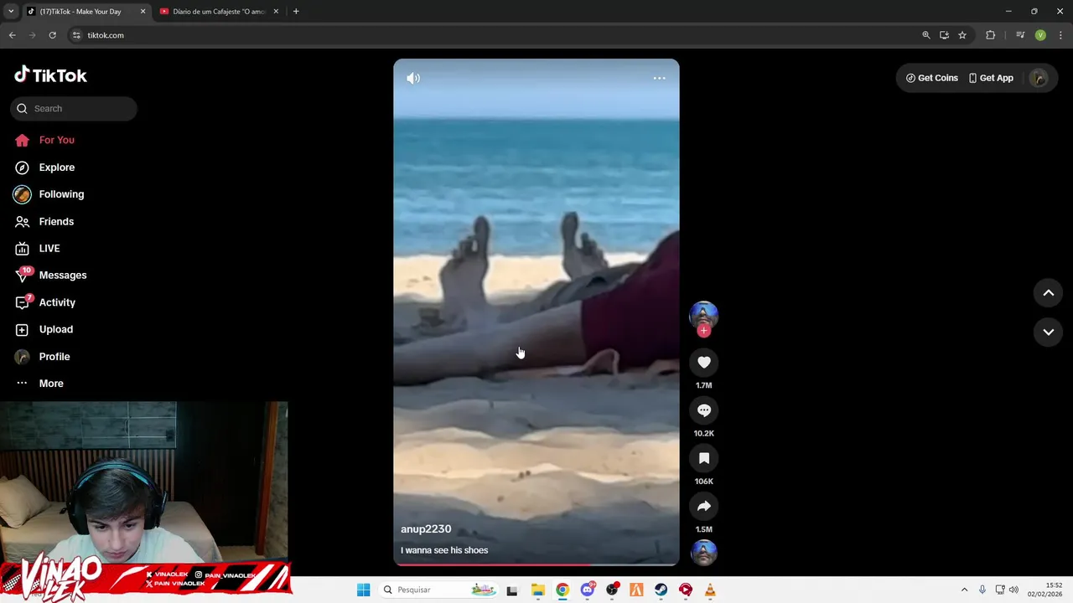The height and width of the screenshot is (603, 1073).
Task: Focus the TikTok Search field
Action: tap(74, 108)
